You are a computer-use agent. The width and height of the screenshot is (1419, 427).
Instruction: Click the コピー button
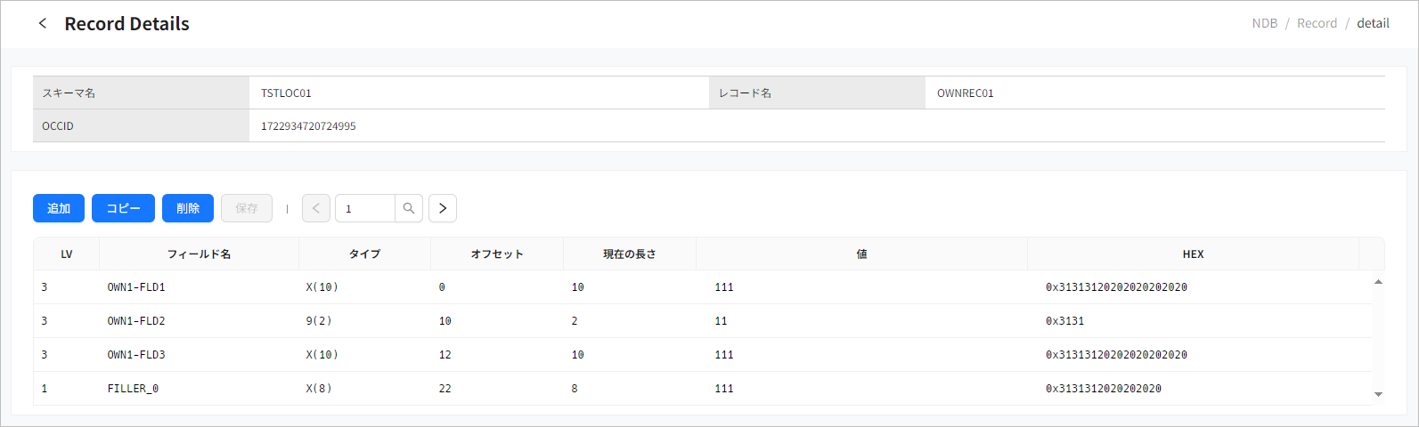pyautogui.click(x=123, y=208)
